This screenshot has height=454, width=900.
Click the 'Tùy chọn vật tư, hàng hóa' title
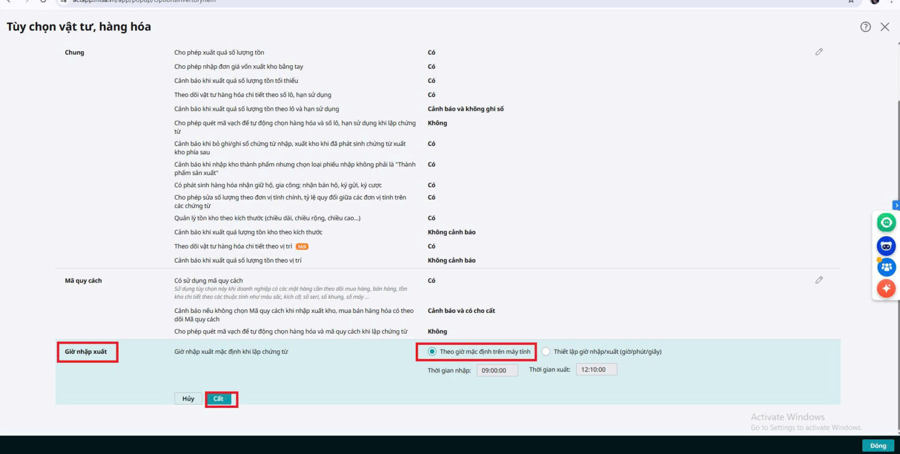(x=79, y=26)
